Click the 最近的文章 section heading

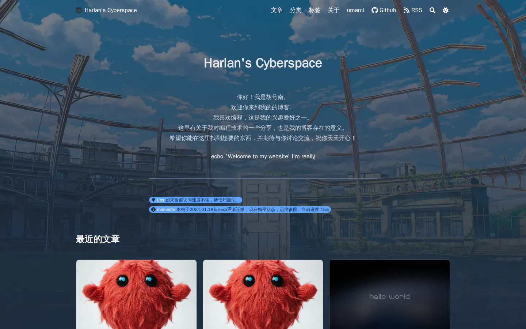click(x=98, y=239)
